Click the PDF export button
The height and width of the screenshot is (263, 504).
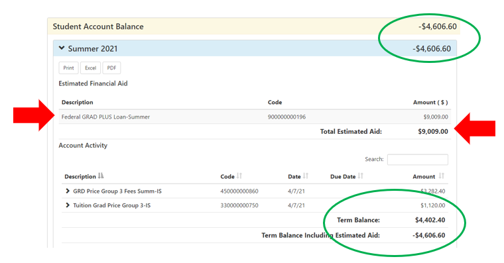click(x=111, y=68)
